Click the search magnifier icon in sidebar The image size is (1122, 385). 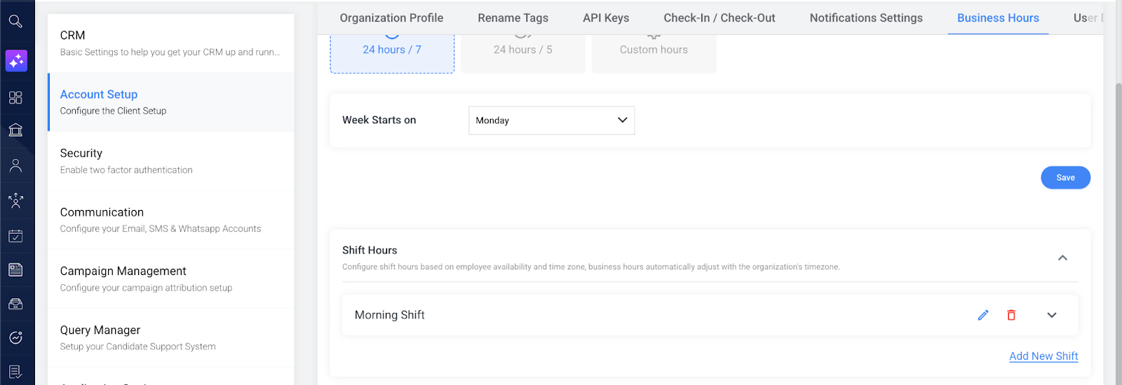pyautogui.click(x=15, y=22)
